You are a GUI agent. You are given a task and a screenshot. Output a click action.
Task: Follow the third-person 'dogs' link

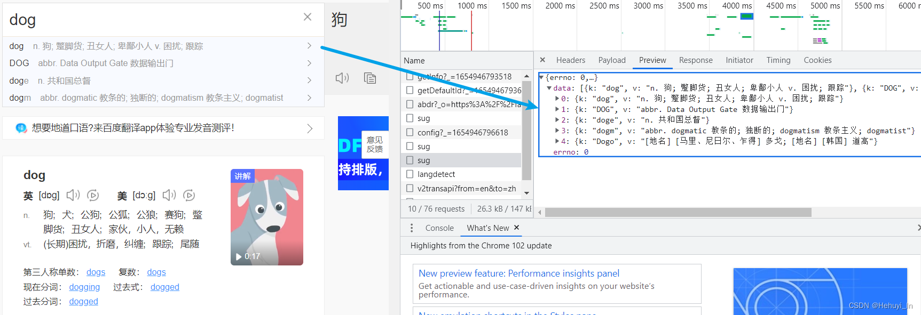pos(96,272)
